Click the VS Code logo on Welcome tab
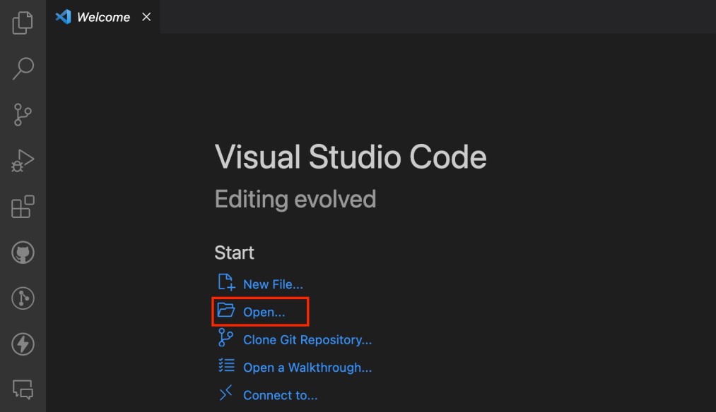This screenshot has width=716, height=412. 63,17
